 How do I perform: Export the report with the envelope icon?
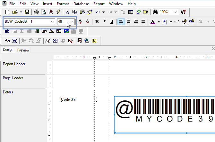pyautogui.click(x=51, y=12)
